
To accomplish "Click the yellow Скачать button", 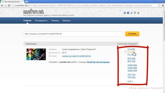I will click(x=132, y=34).
